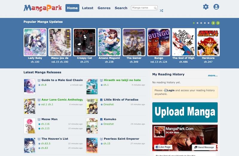Screen dimensions: 239x156
Task: Open Meow Man ch.116
Action: tap(45, 124)
